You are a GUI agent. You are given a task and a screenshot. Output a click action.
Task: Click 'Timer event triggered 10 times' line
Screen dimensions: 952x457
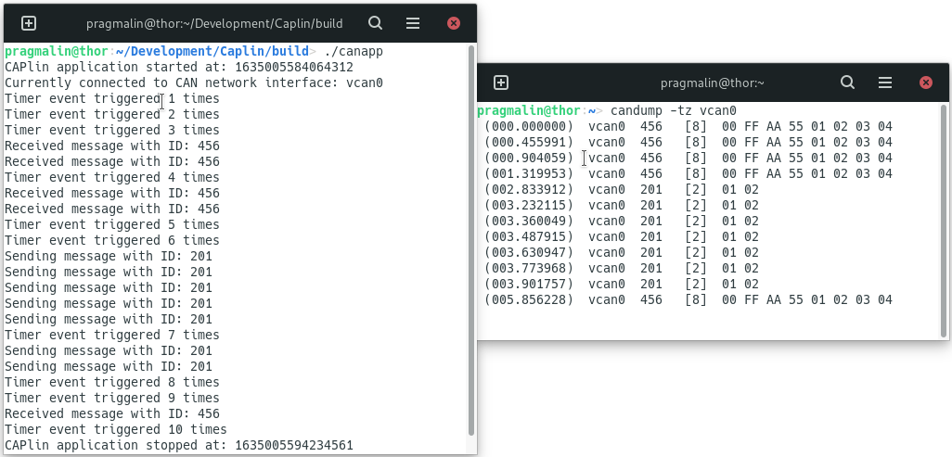[x=115, y=430]
